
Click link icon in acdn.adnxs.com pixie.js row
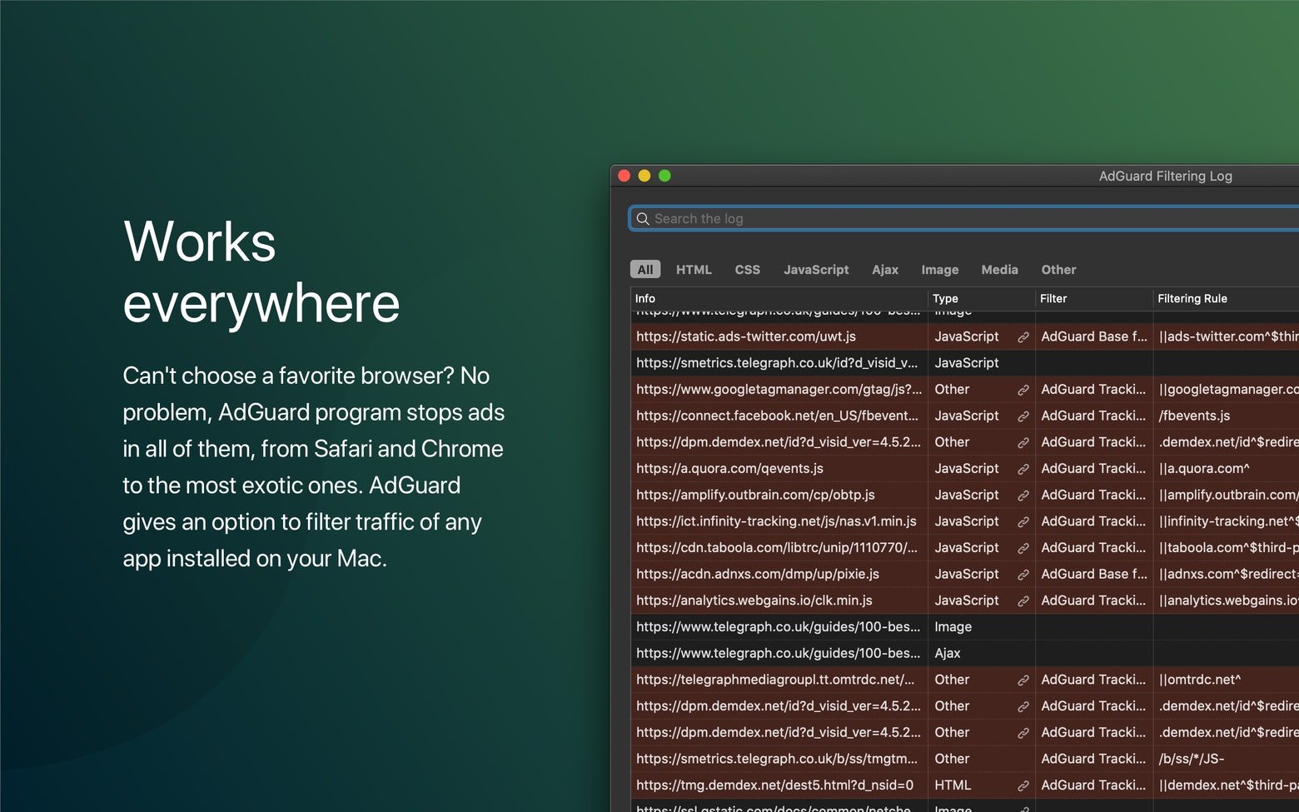pyautogui.click(x=1023, y=575)
